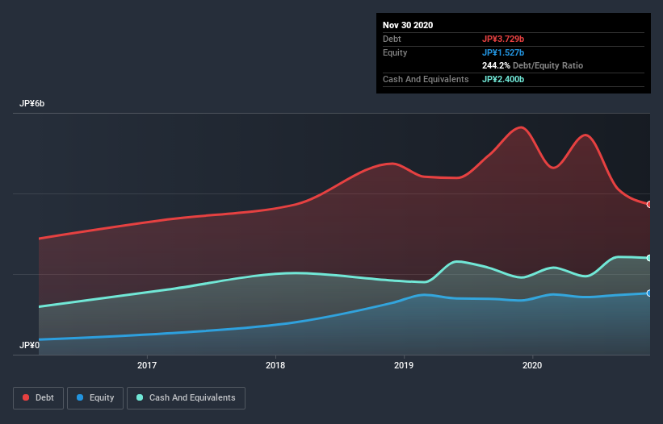Screen dimensions: 663x424
Task: Select the teal Cash endpoint marker
Action: pos(649,258)
